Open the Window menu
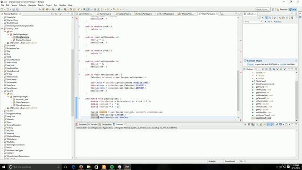 63,5
